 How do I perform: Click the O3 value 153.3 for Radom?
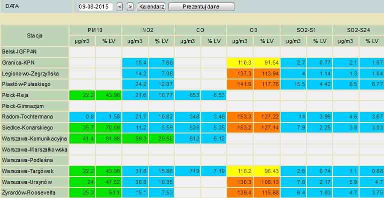click(240, 117)
